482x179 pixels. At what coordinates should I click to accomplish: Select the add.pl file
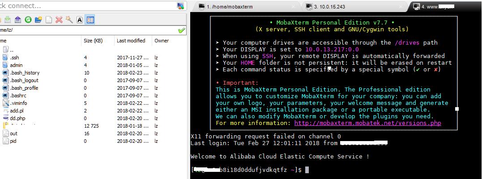[x=17, y=111]
